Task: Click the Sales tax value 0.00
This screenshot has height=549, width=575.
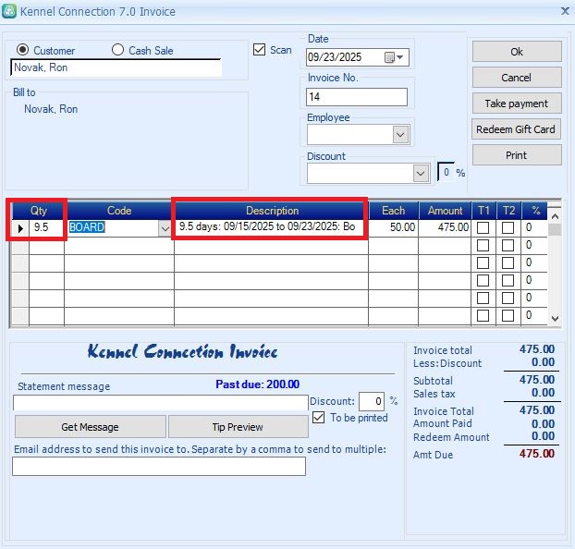Action: 543,393
